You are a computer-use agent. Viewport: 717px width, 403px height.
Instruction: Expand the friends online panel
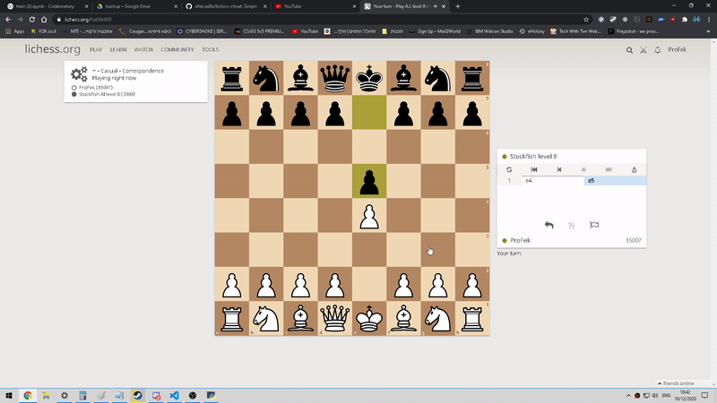click(x=681, y=382)
